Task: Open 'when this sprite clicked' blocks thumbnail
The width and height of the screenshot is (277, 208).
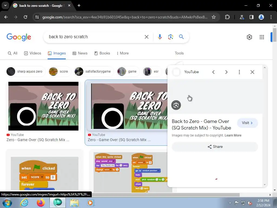Action: (131, 173)
